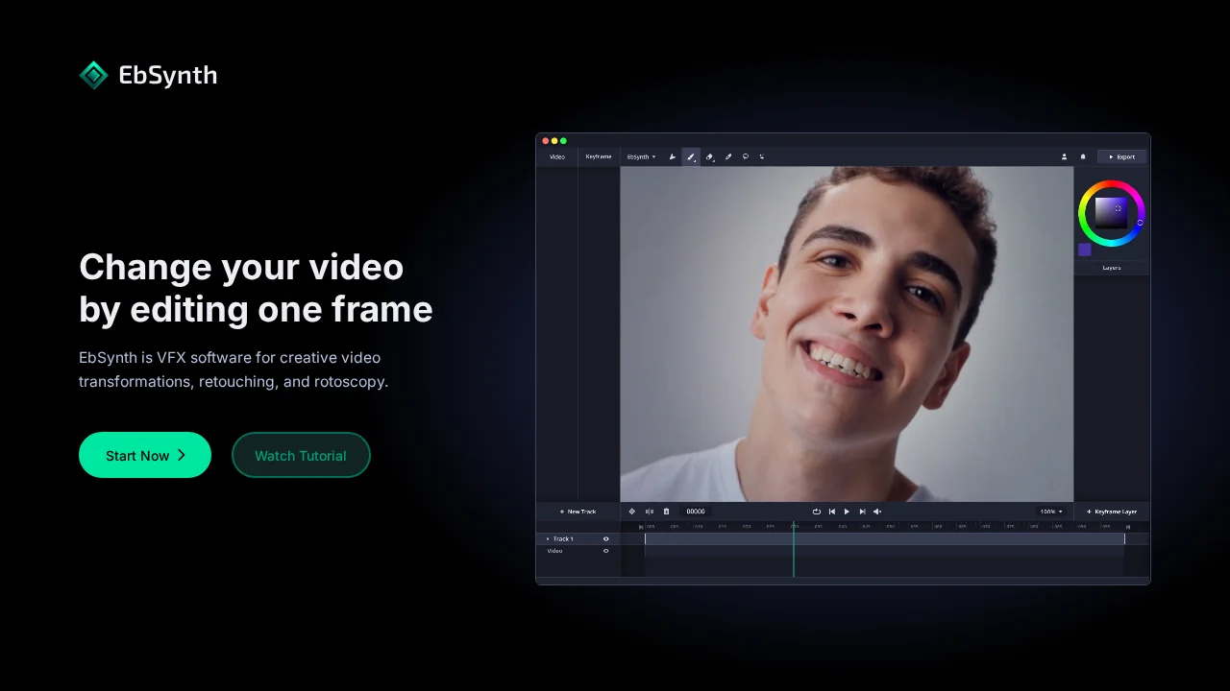Viewport: 1230px width, 691px height.
Task: Switch to the Video tab
Action: (556, 156)
